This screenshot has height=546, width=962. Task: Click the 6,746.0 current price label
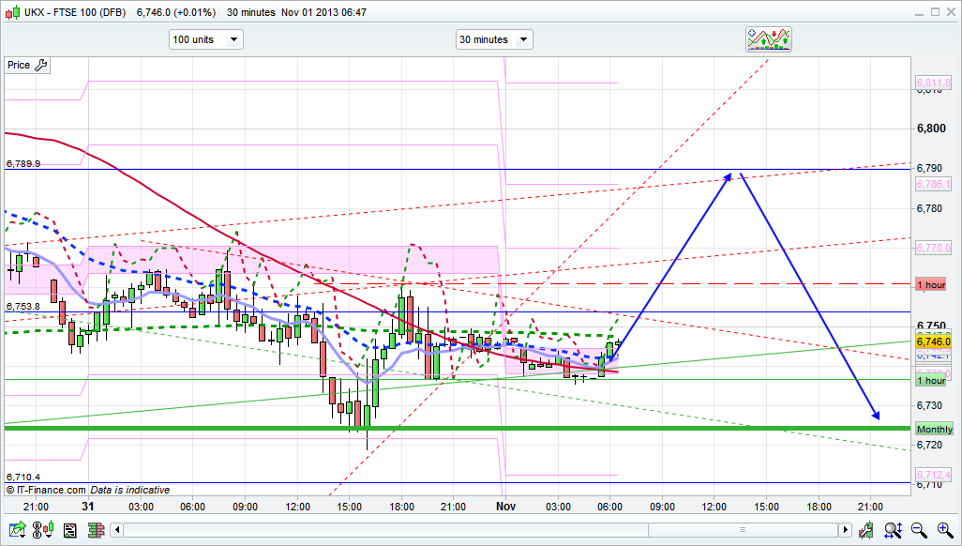[x=933, y=343]
